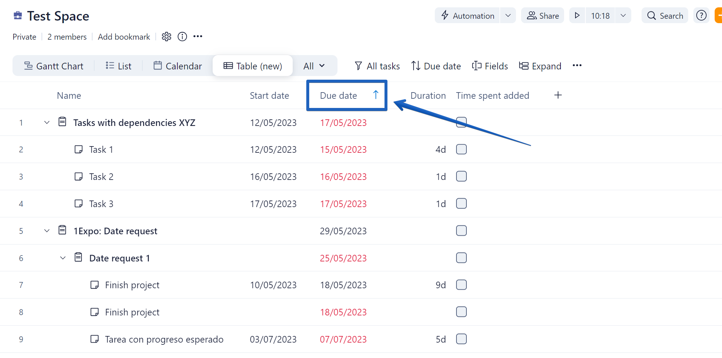The width and height of the screenshot is (722, 358).
Task: Click the space info icon
Action: 182,37
